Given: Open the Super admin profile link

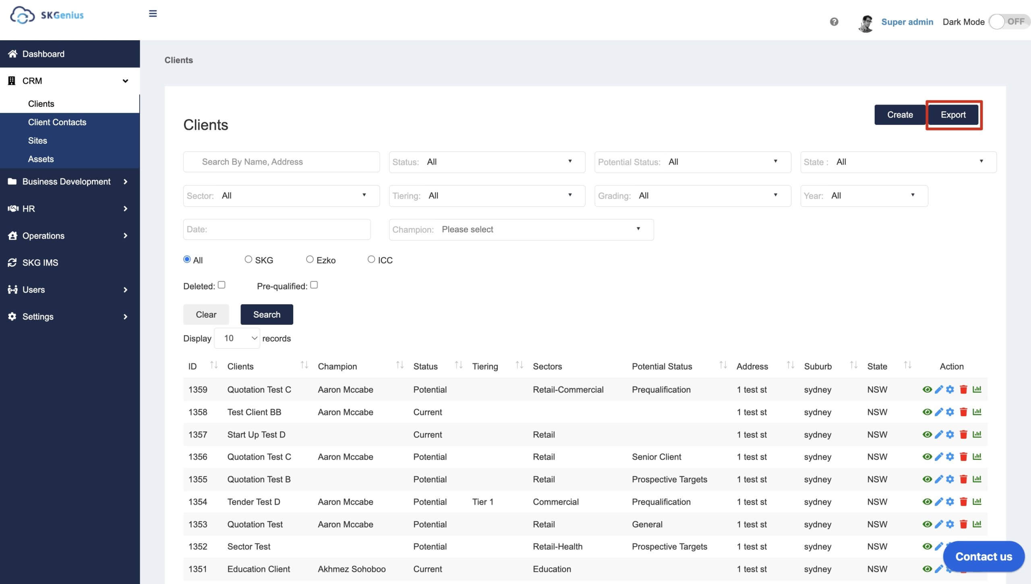Looking at the screenshot, I should [907, 22].
